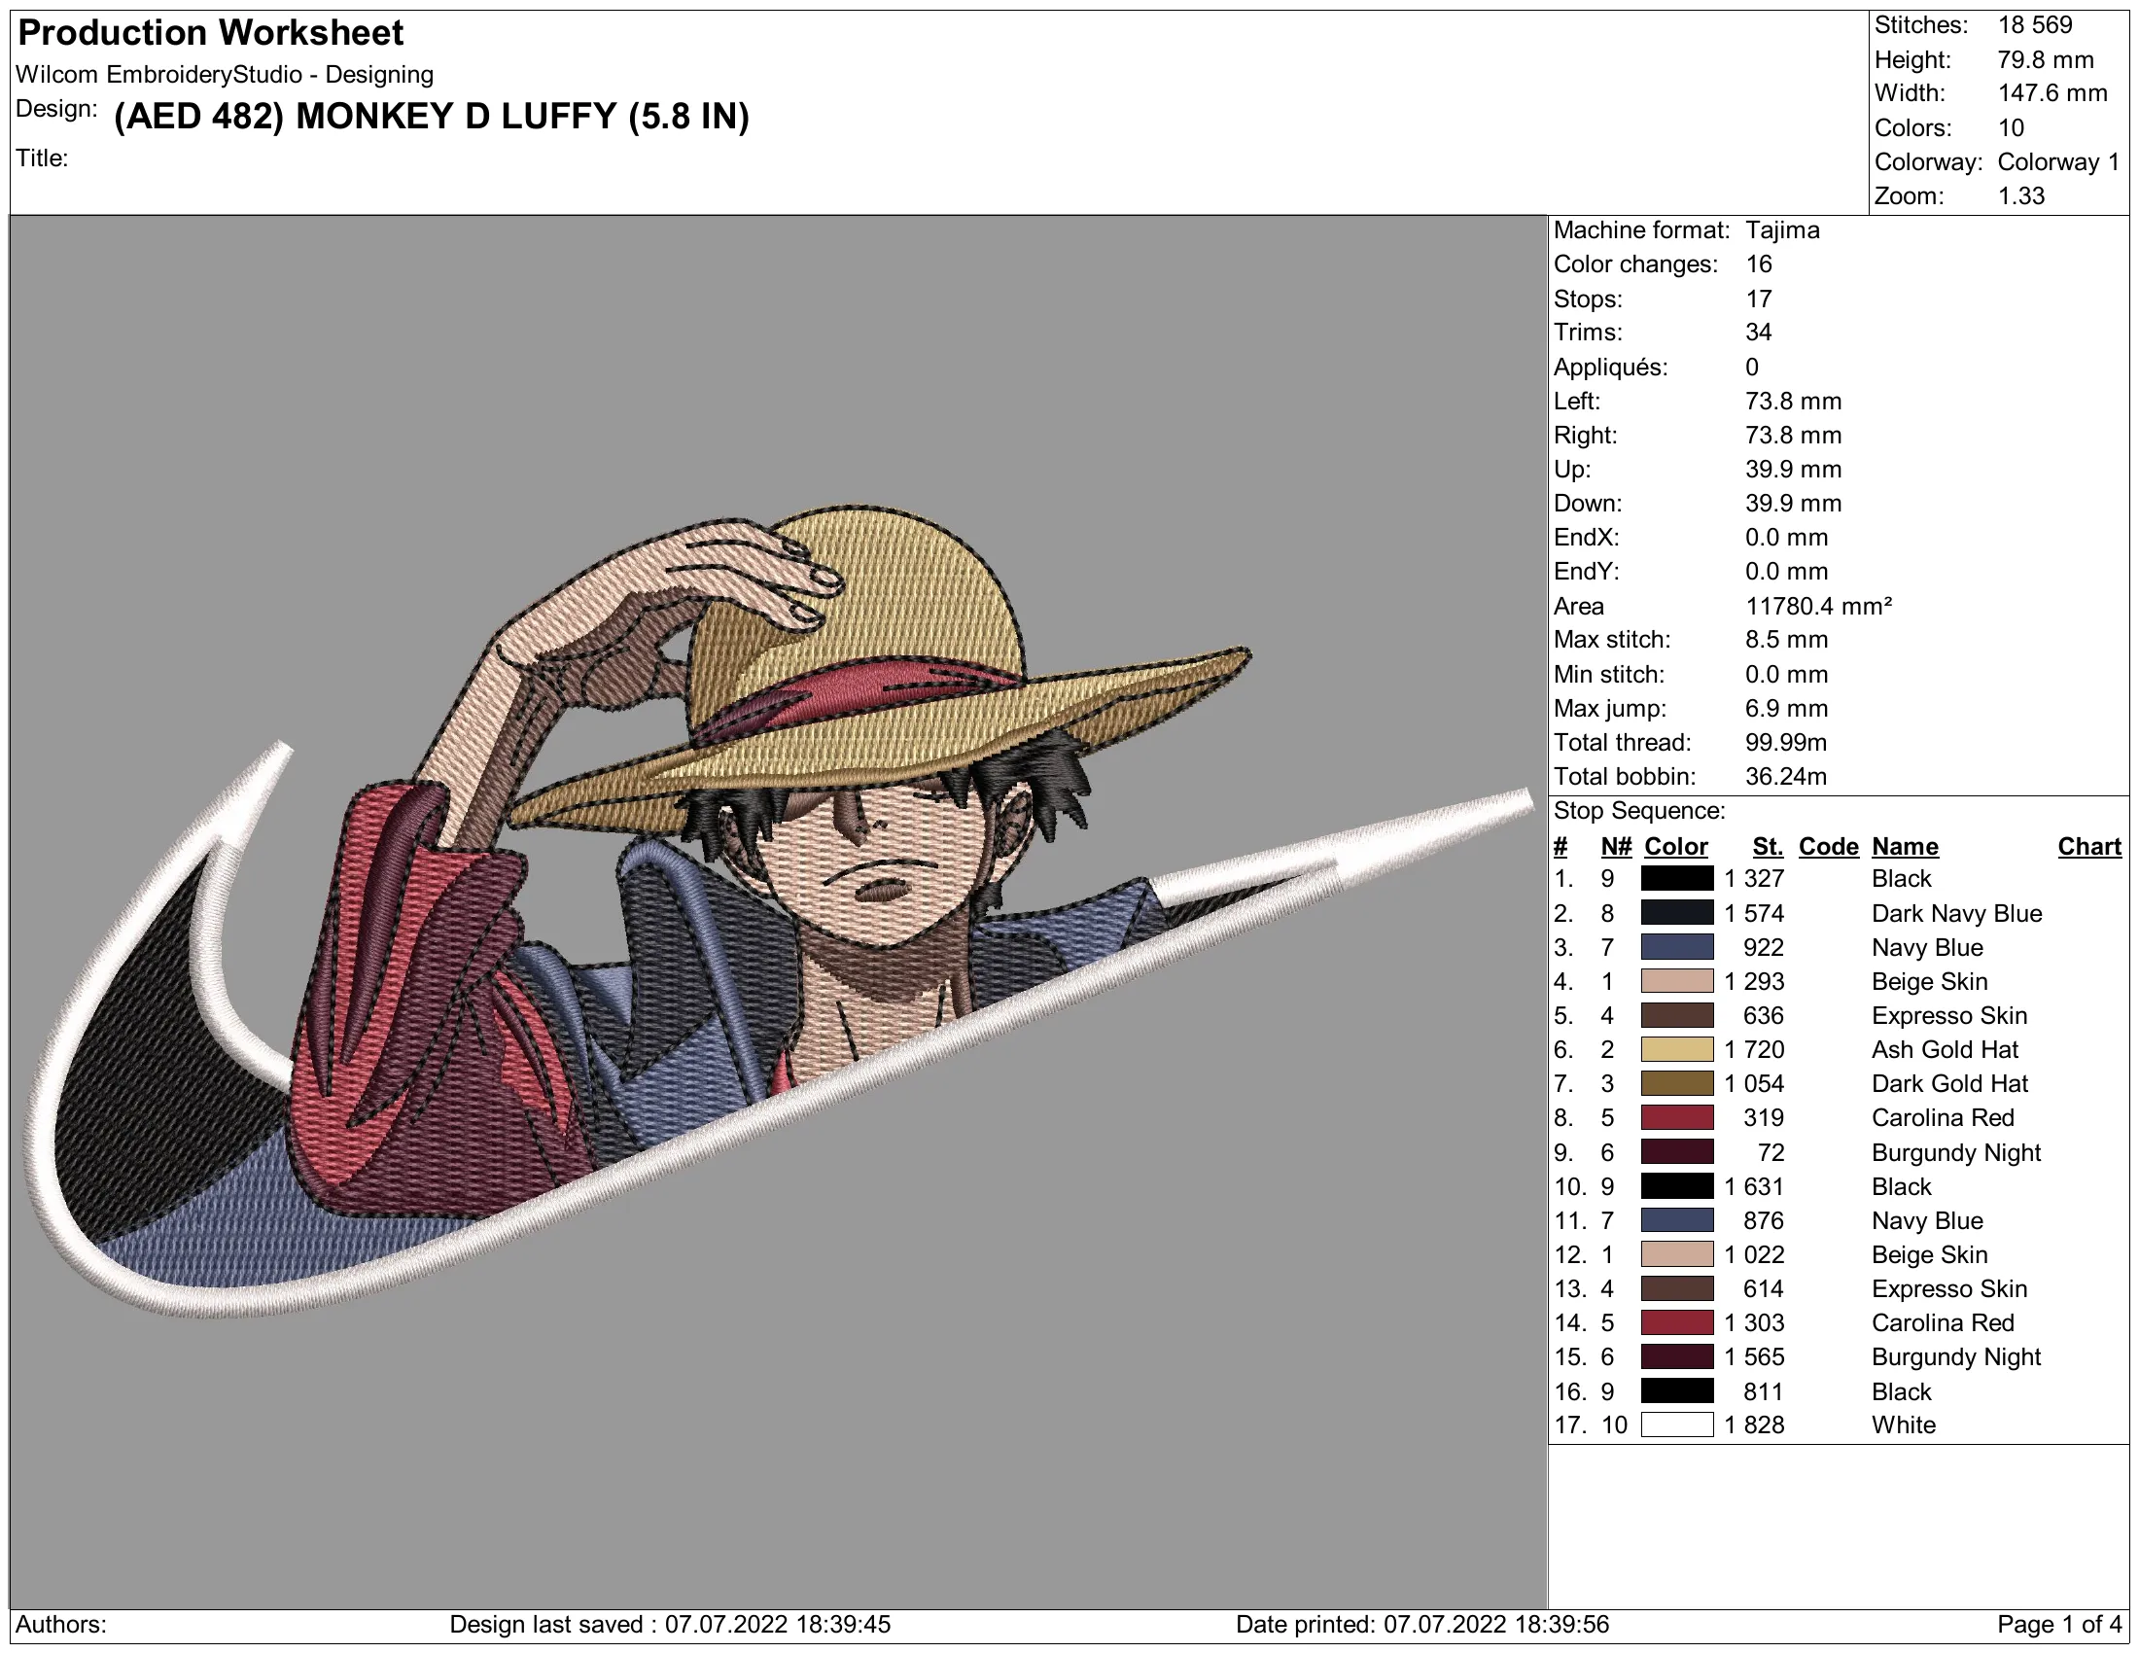Click the design name '(AED 482) MONKEY D LUFFY (5.8 IN)'

click(x=432, y=117)
